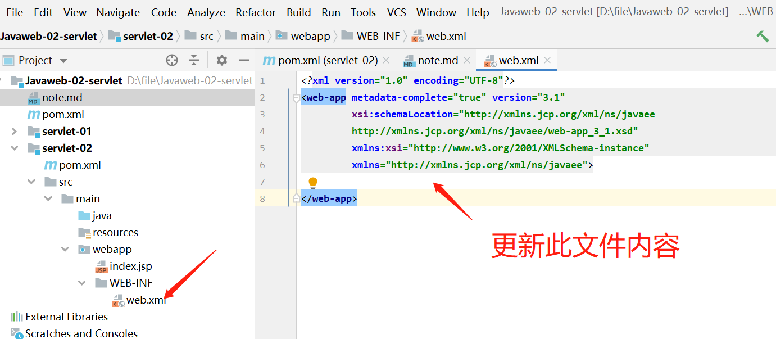Open Project panel settings gear
This screenshot has height=339, width=776.
(x=222, y=60)
